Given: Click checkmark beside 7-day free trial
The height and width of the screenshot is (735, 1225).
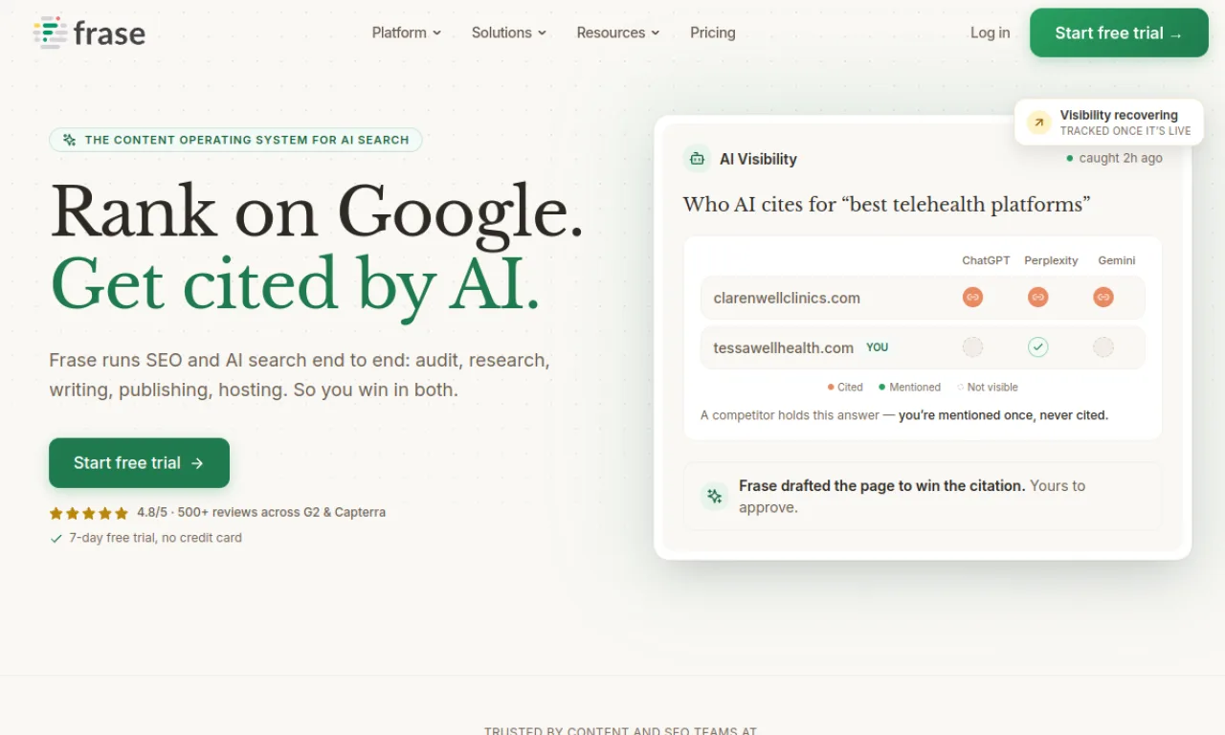Looking at the screenshot, I should (x=56, y=538).
